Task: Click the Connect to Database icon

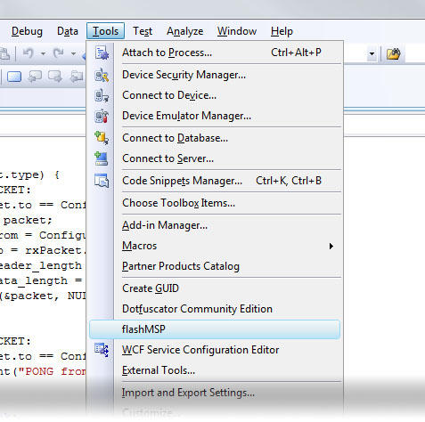Action: pyautogui.click(x=102, y=138)
